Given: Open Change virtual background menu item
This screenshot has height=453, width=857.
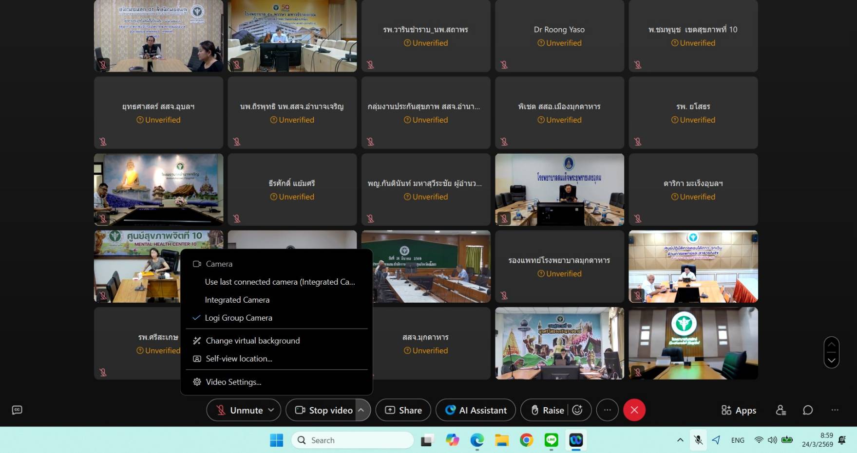Looking at the screenshot, I should point(252,341).
